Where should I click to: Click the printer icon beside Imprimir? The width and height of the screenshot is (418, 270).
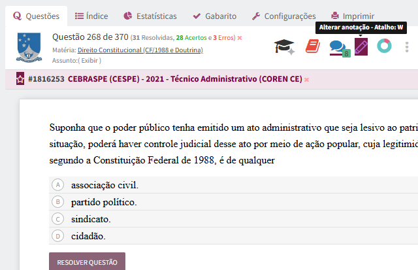[335, 16]
